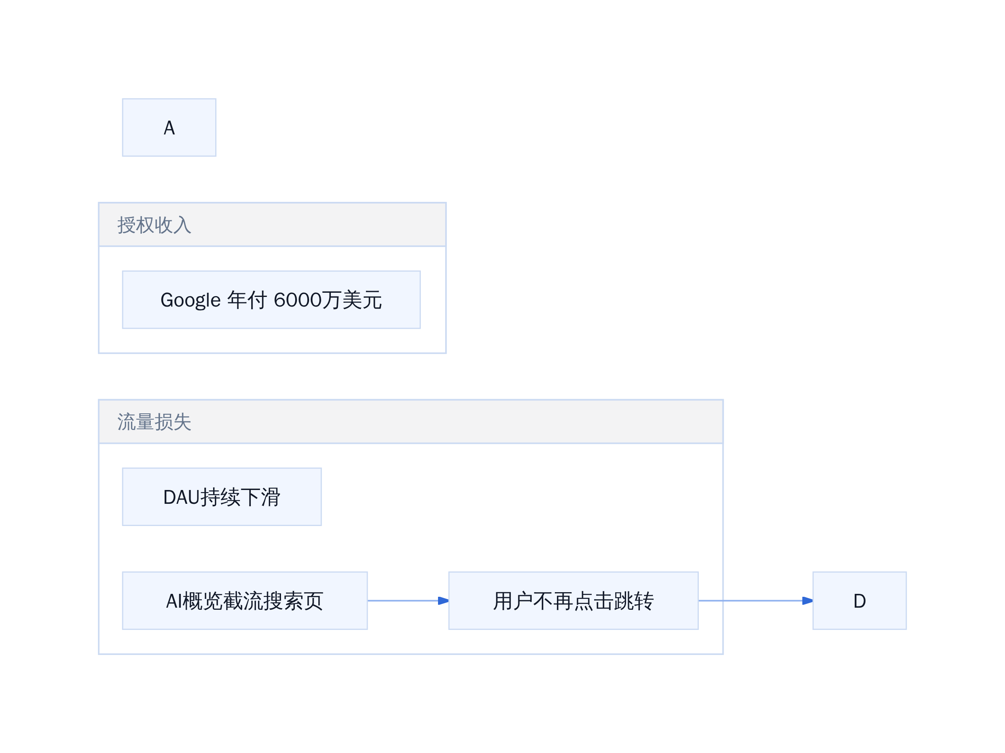This screenshot has width=1005, height=753.
Task: Select the AI概览截流搜索页 node
Action: click(245, 601)
